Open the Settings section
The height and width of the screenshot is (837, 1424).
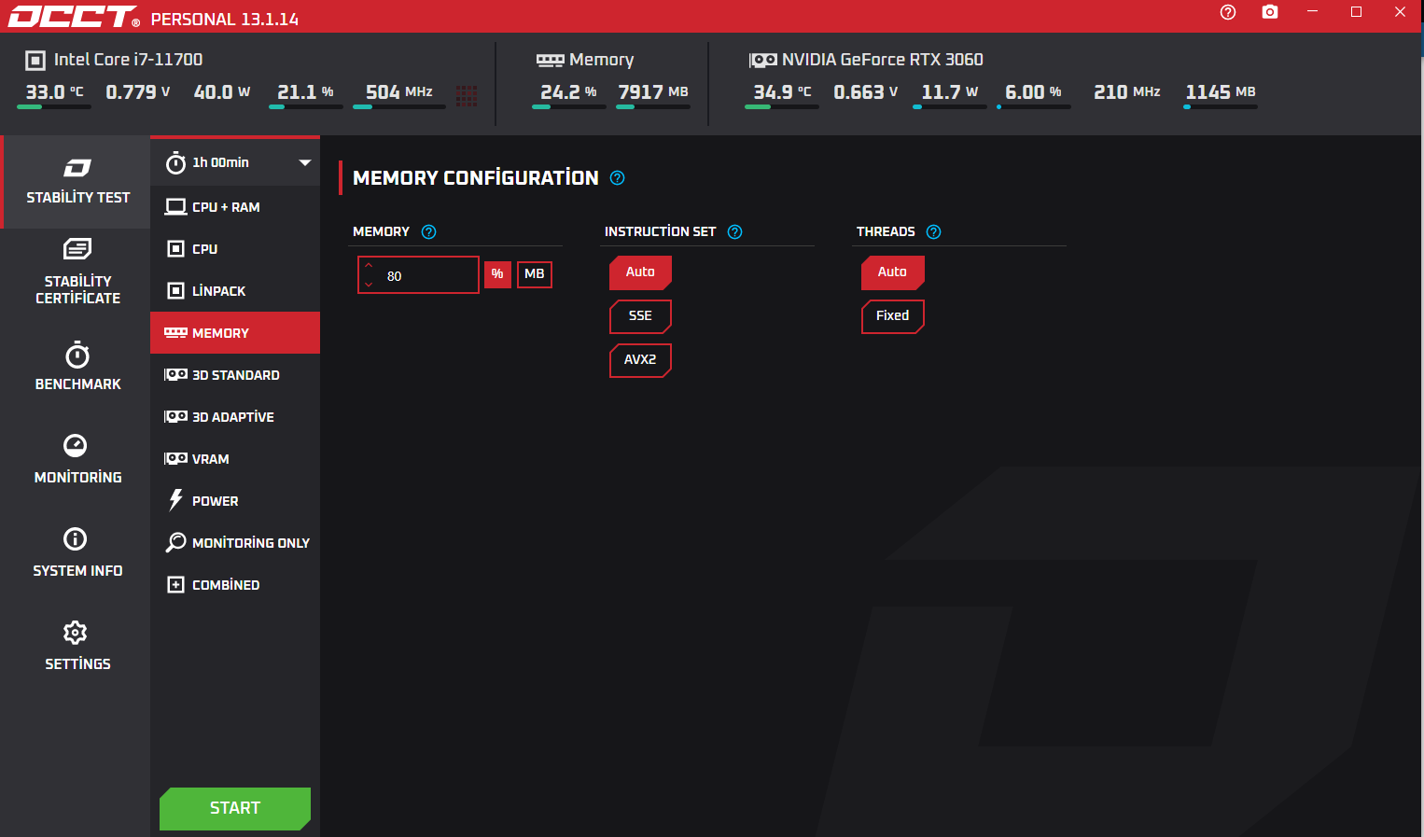(77, 646)
